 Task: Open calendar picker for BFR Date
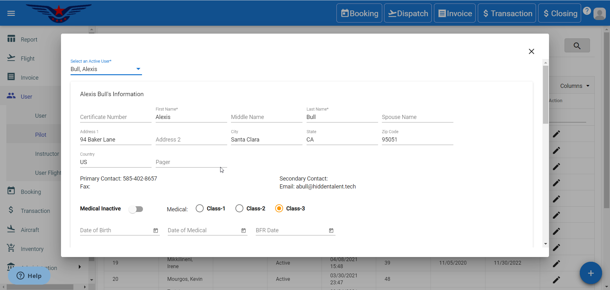coord(331,231)
